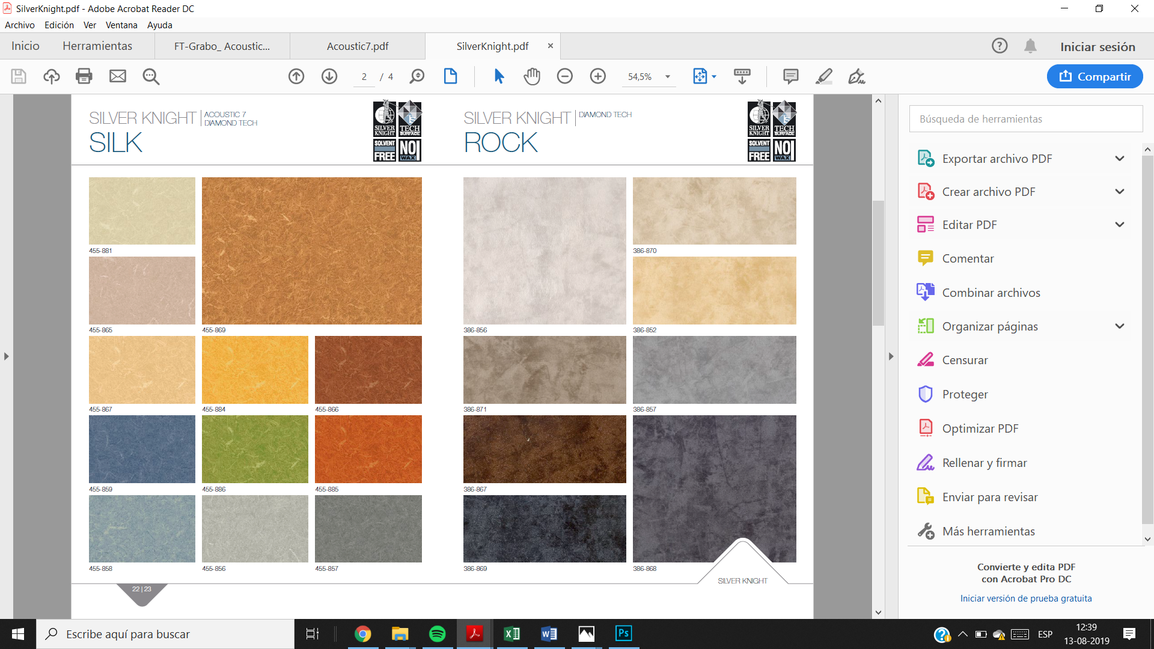Open the Ventana menu
This screenshot has height=649, width=1154.
(121, 25)
